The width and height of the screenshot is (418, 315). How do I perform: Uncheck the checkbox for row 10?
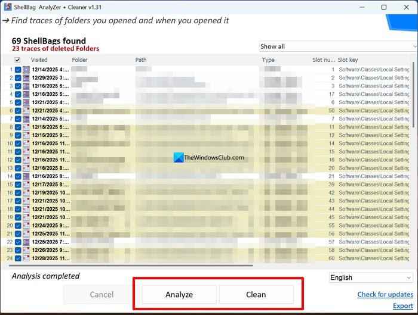pyautogui.click(x=18, y=144)
